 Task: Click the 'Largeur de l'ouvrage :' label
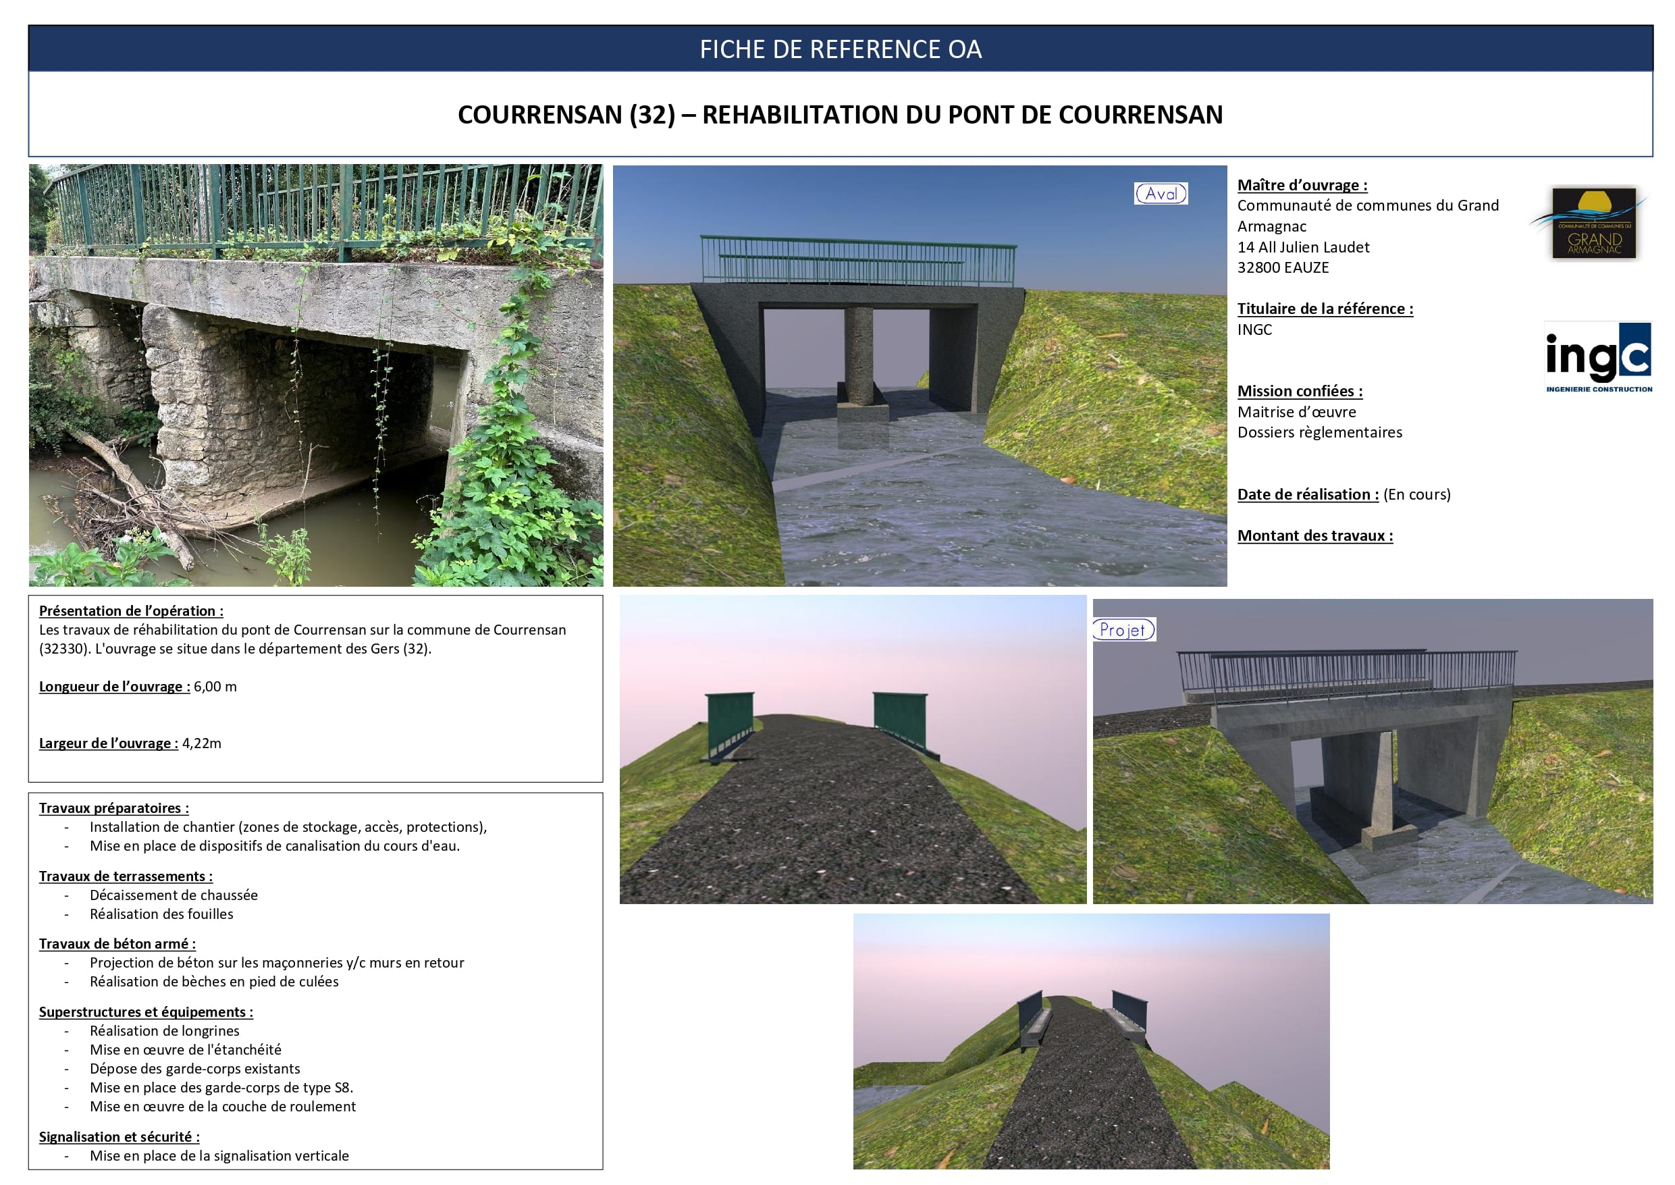click(109, 743)
